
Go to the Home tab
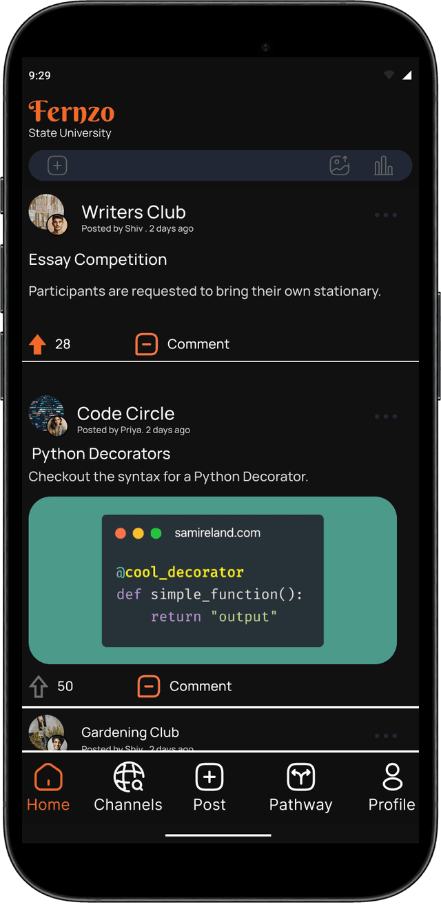click(48, 787)
